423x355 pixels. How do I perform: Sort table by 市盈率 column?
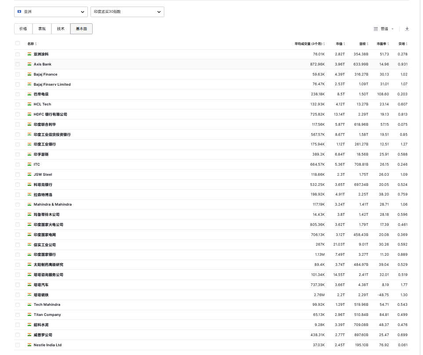[388, 43]
